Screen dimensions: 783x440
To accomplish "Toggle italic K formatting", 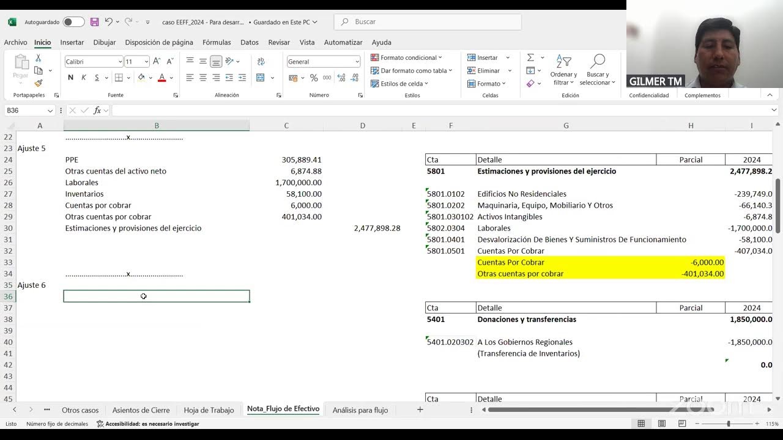I will [84, 78].
